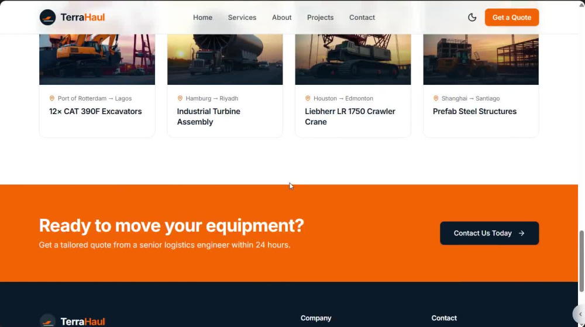The image size is (585, 327).
Task: Click the Houston → Edmonton route text
Action: click(343, 98)
